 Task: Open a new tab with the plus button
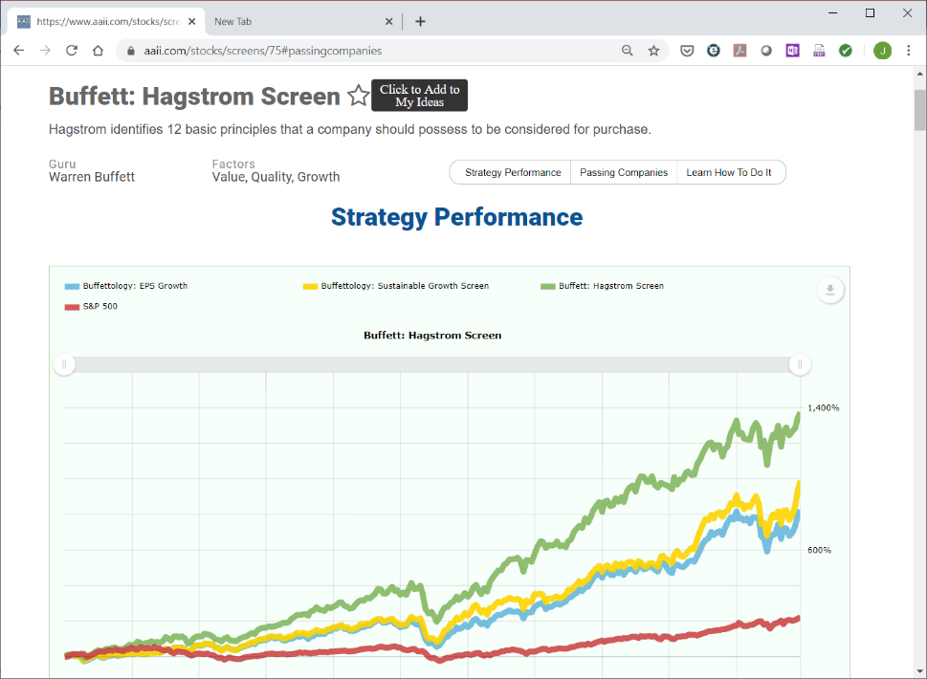coord(420,21)
